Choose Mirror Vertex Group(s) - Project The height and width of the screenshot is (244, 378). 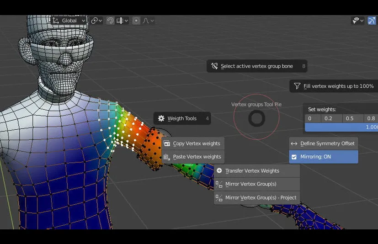(257, 198)
